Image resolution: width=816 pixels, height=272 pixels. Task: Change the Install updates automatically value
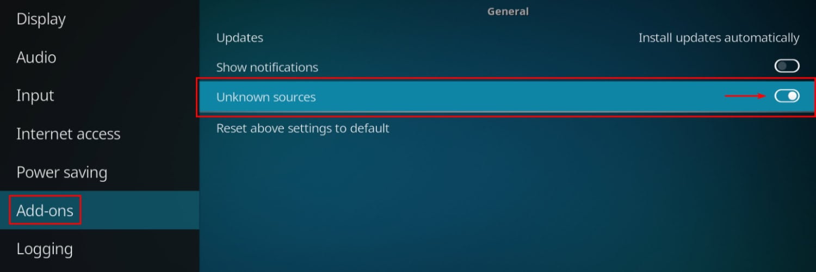(x=719, y=38)
